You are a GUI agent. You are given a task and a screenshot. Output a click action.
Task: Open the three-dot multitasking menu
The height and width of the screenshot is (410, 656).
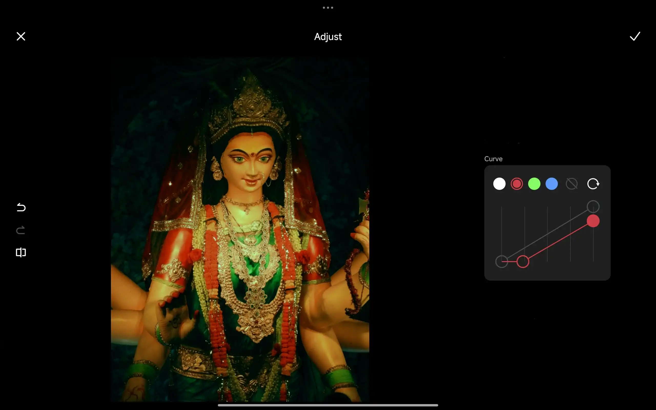pyautogui.click(x=328, y=8)
